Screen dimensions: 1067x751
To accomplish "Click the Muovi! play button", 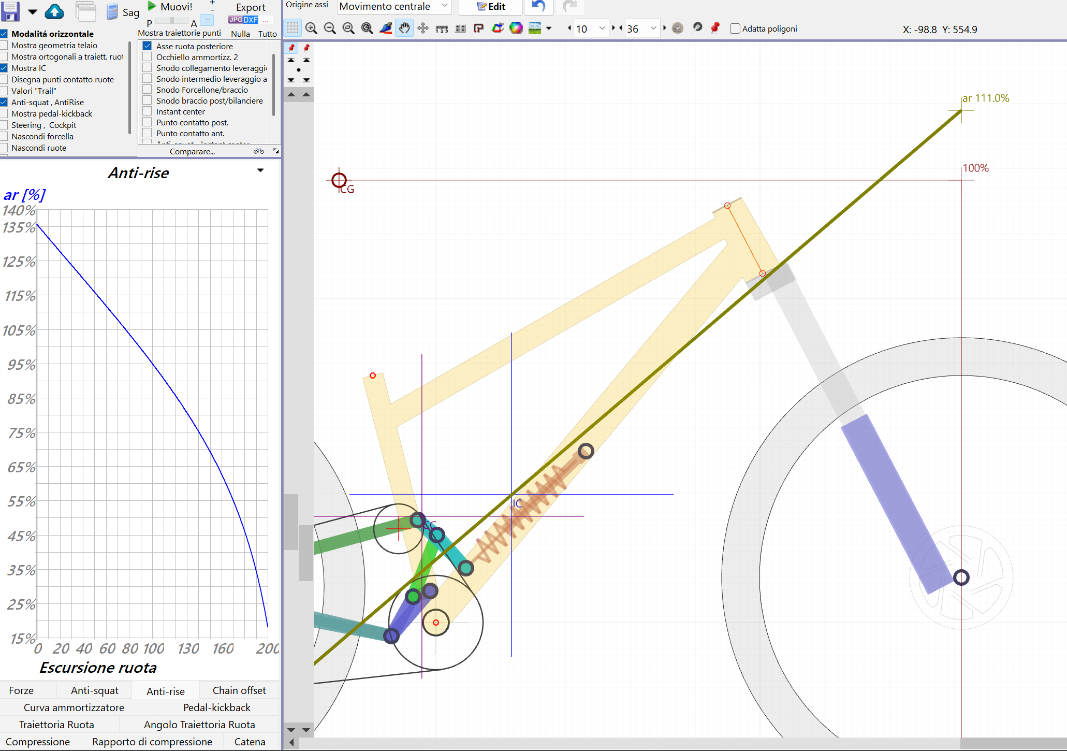I will click(x=170, y=7).
